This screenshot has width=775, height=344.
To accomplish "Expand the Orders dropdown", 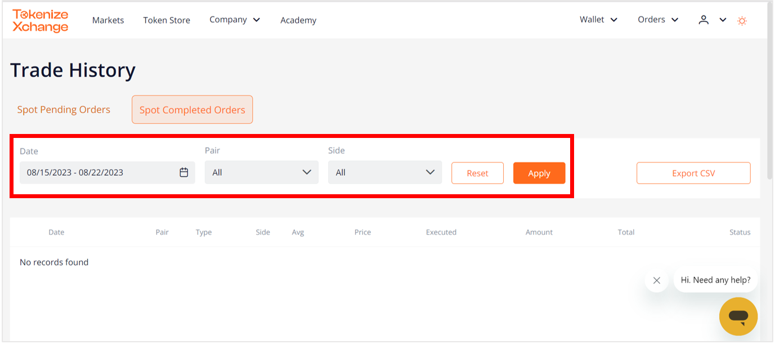I will pos(658,20).
